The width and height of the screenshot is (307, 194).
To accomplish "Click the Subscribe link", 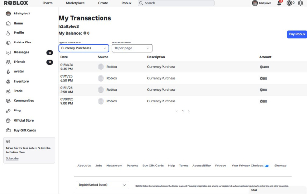I will pyautogui.click(x=12, y=158).
